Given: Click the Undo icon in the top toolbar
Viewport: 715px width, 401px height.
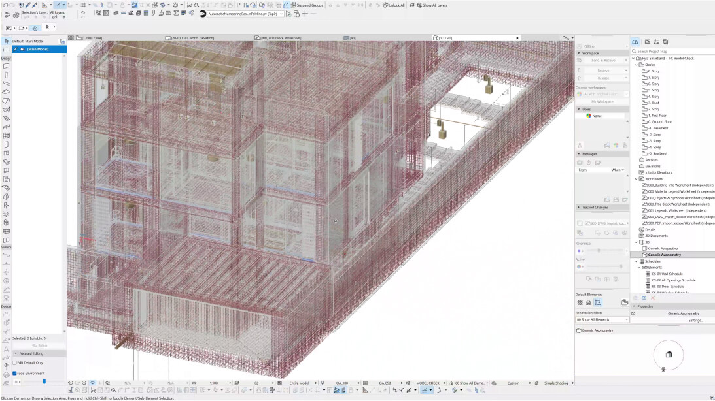Looking at the screenshot, I should click(x=5, y=5).
